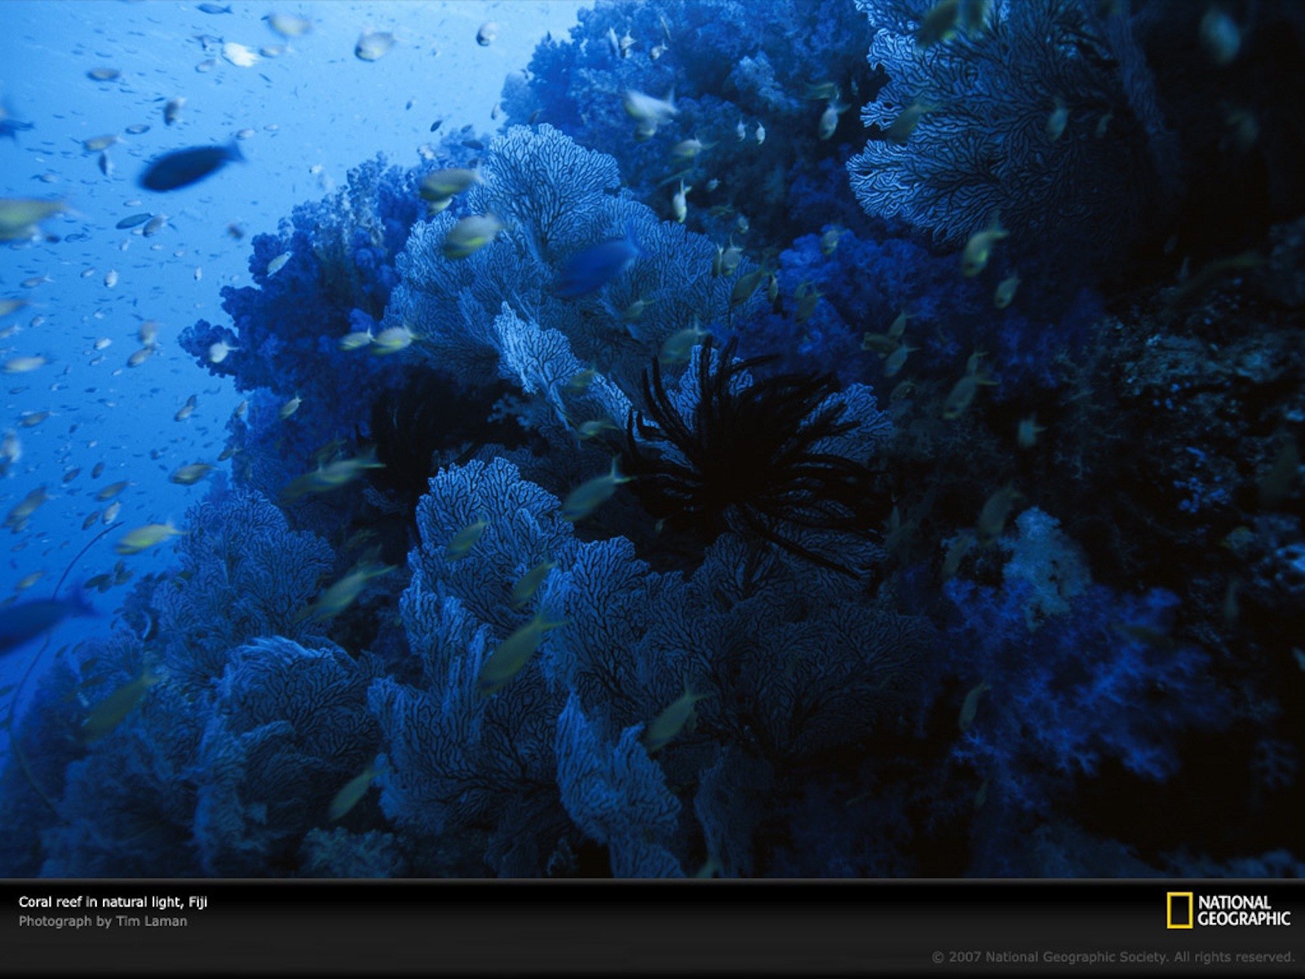Click the bright white fish near the top left
1305x979 pixels.
(x=239, y=55)
